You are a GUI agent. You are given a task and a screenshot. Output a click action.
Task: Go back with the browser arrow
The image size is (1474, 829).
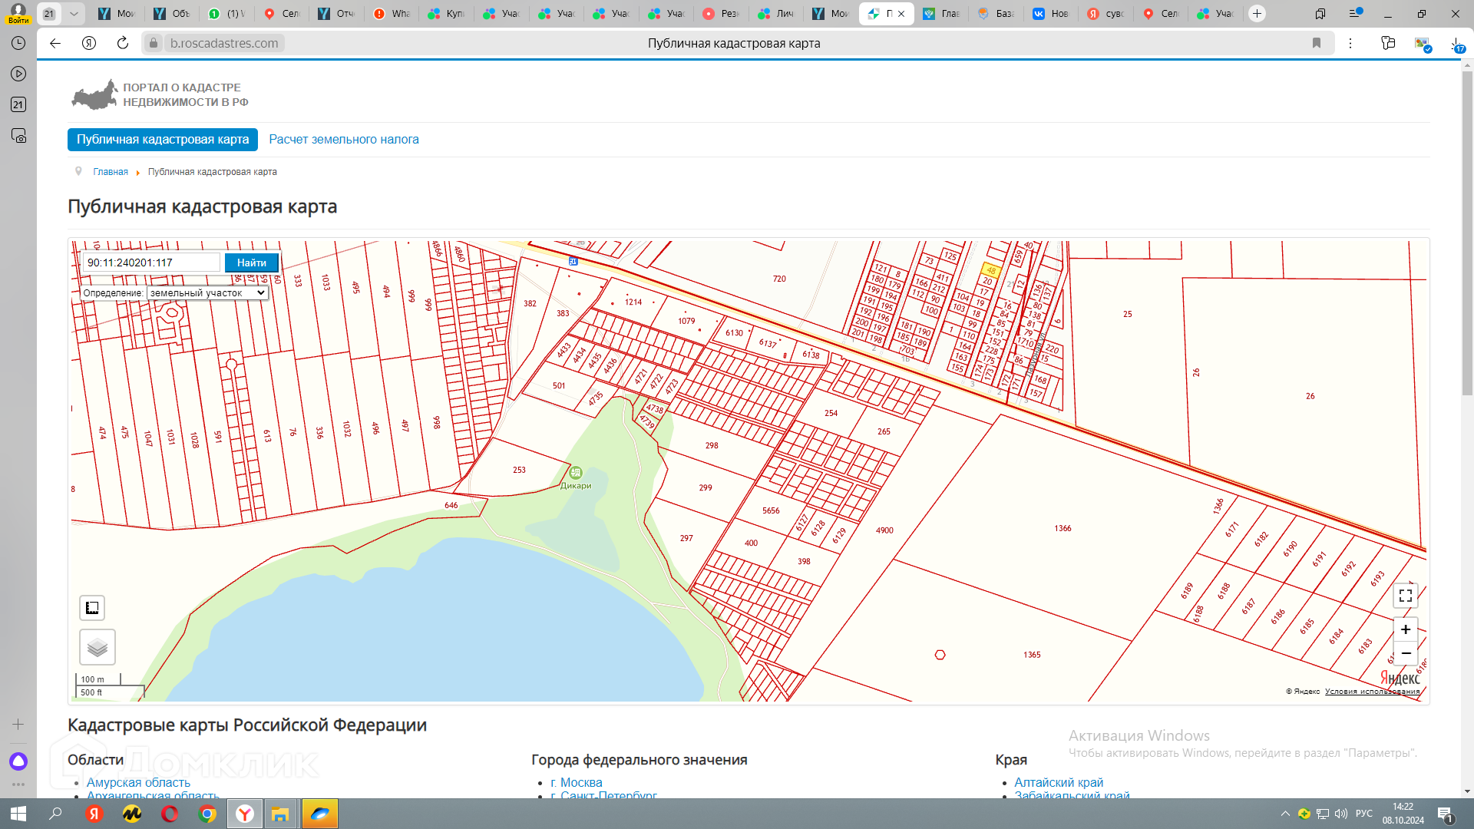(55, 43)
